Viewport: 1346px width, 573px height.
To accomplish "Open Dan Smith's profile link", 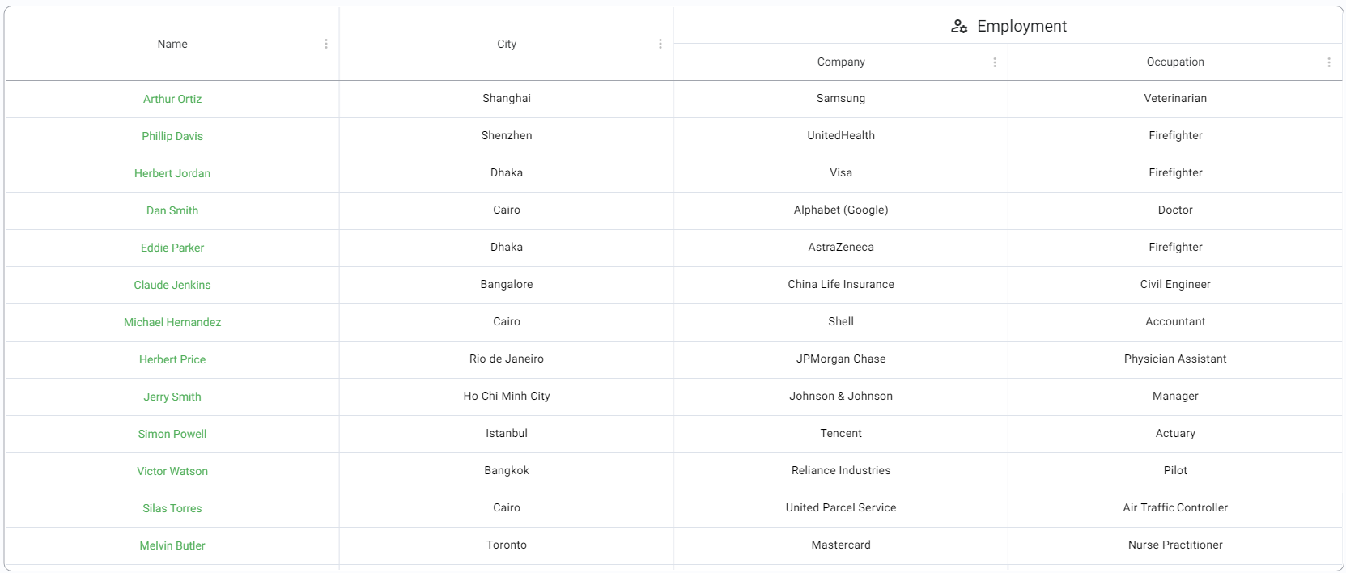I will [x=172, y=210].
